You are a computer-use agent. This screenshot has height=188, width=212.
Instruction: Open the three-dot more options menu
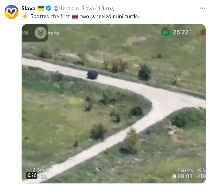(202, 8)
